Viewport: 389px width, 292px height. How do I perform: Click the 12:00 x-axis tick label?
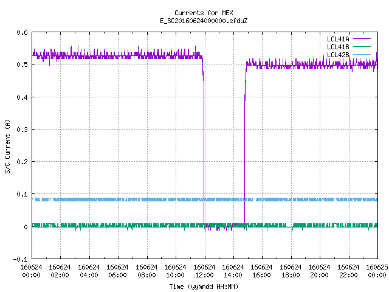204,271
